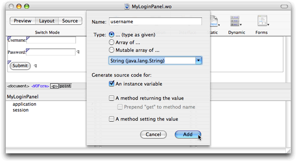
Task: Click the paragraph mark after Password field
Action: 78,52
